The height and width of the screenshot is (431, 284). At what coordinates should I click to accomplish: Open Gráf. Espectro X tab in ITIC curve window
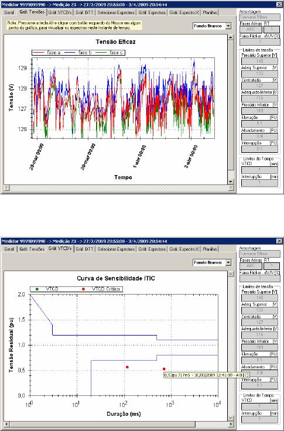(184, 249)
